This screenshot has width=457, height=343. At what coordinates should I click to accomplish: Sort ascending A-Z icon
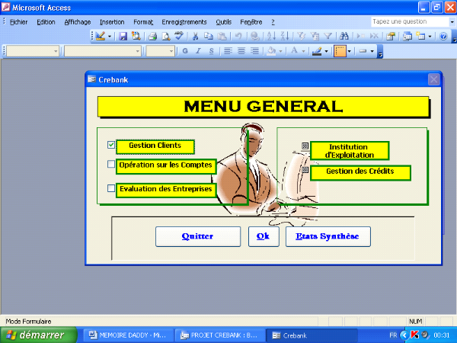pyautogui.click(x=271, y=36)
